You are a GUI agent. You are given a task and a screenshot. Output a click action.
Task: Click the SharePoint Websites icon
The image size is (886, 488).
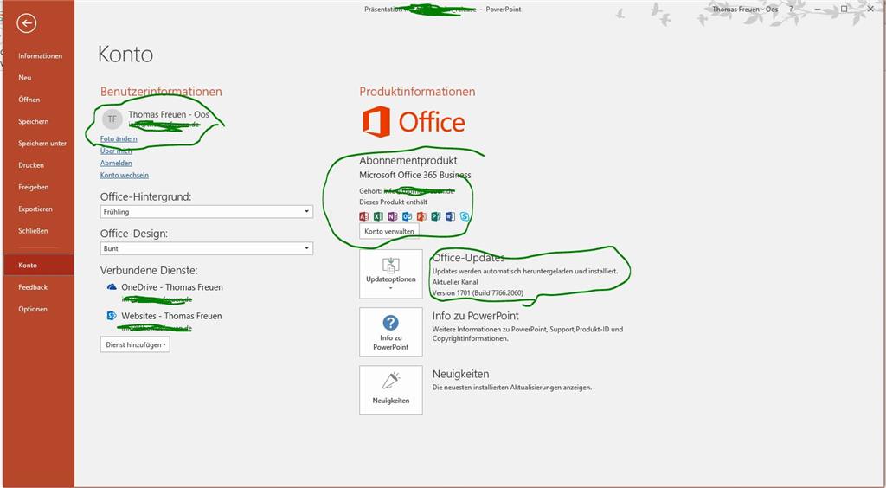tap(112, 316)
